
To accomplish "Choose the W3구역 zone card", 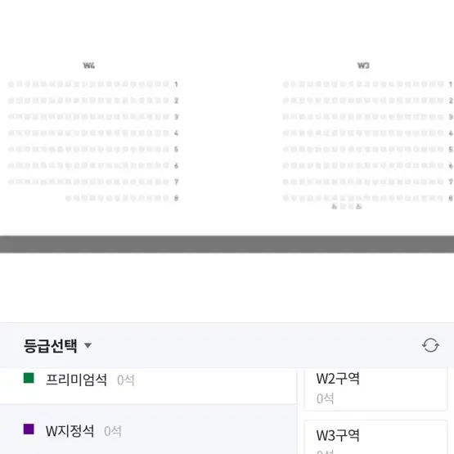I will coord(375,437).
